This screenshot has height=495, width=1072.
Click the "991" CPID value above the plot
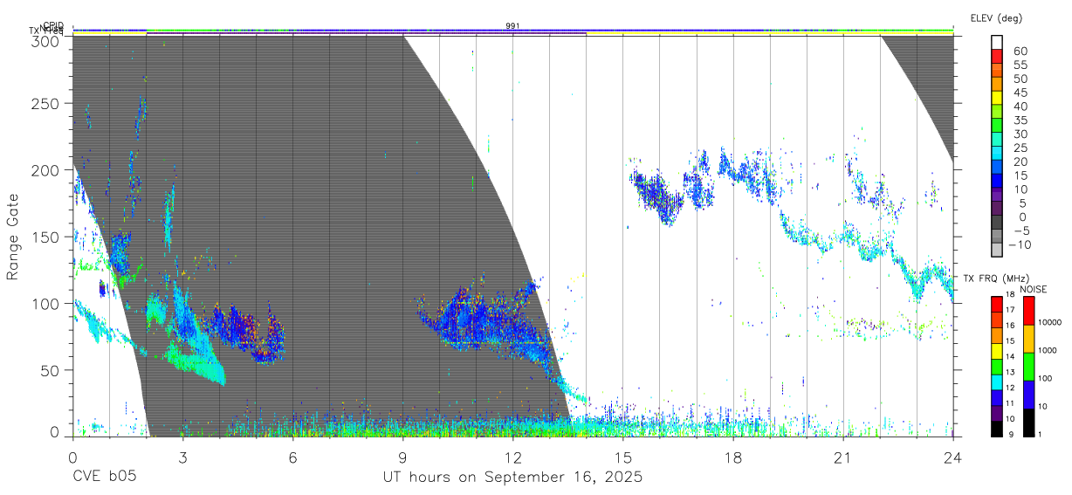(512, 25)
